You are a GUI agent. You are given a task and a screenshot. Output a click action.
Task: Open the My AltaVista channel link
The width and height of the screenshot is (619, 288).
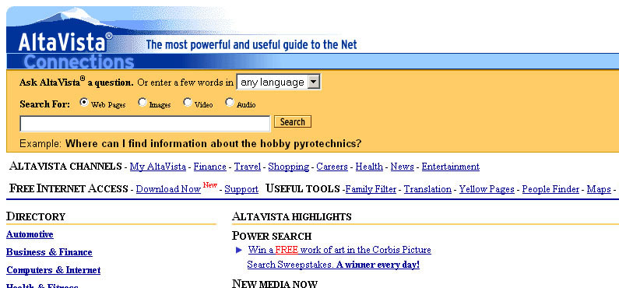pos(158,167)
